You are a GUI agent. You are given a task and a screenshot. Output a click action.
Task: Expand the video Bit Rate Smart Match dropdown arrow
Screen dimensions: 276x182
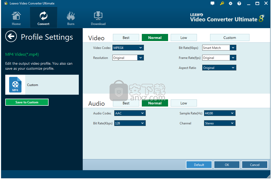pos(233,48)
